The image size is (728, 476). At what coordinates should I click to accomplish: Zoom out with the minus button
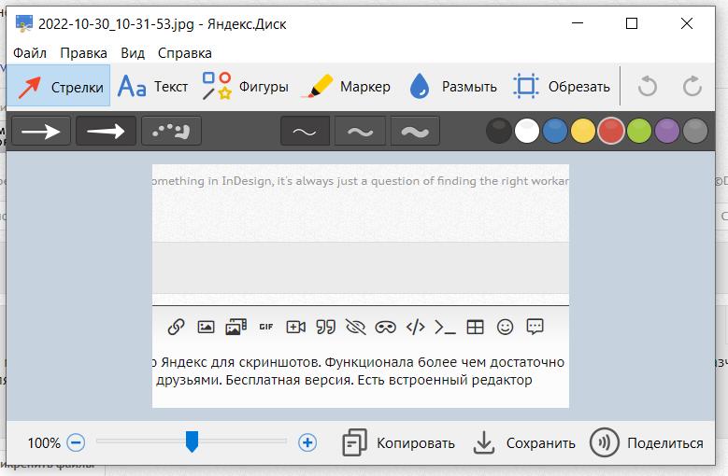click(76, 442)
